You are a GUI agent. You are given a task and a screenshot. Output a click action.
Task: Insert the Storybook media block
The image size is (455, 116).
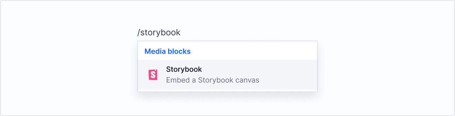click(227, 75)
